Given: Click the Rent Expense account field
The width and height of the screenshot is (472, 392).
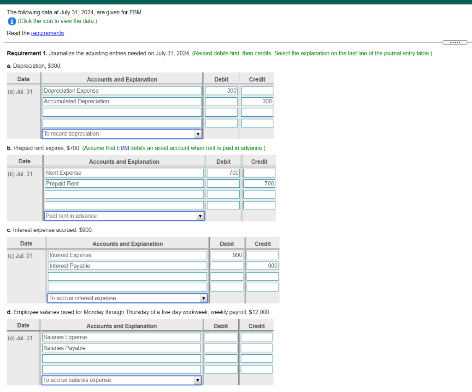Looking at the screenshot, I should (x=124, y=173).
